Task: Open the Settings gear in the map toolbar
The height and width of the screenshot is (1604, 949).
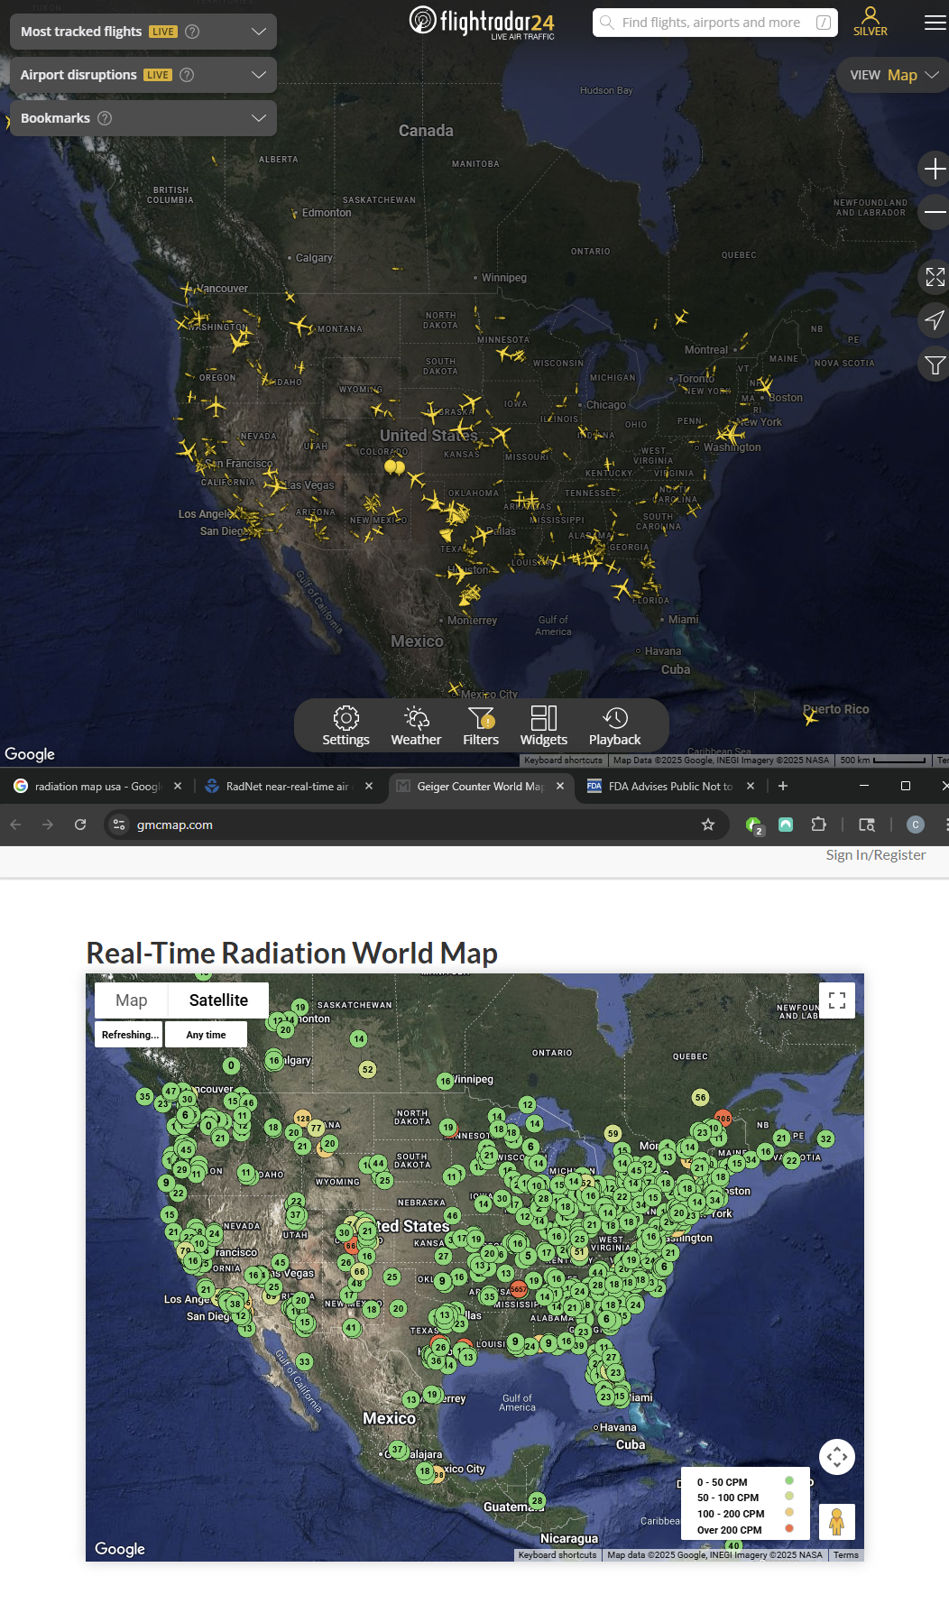Action: [x=346, y=725]
